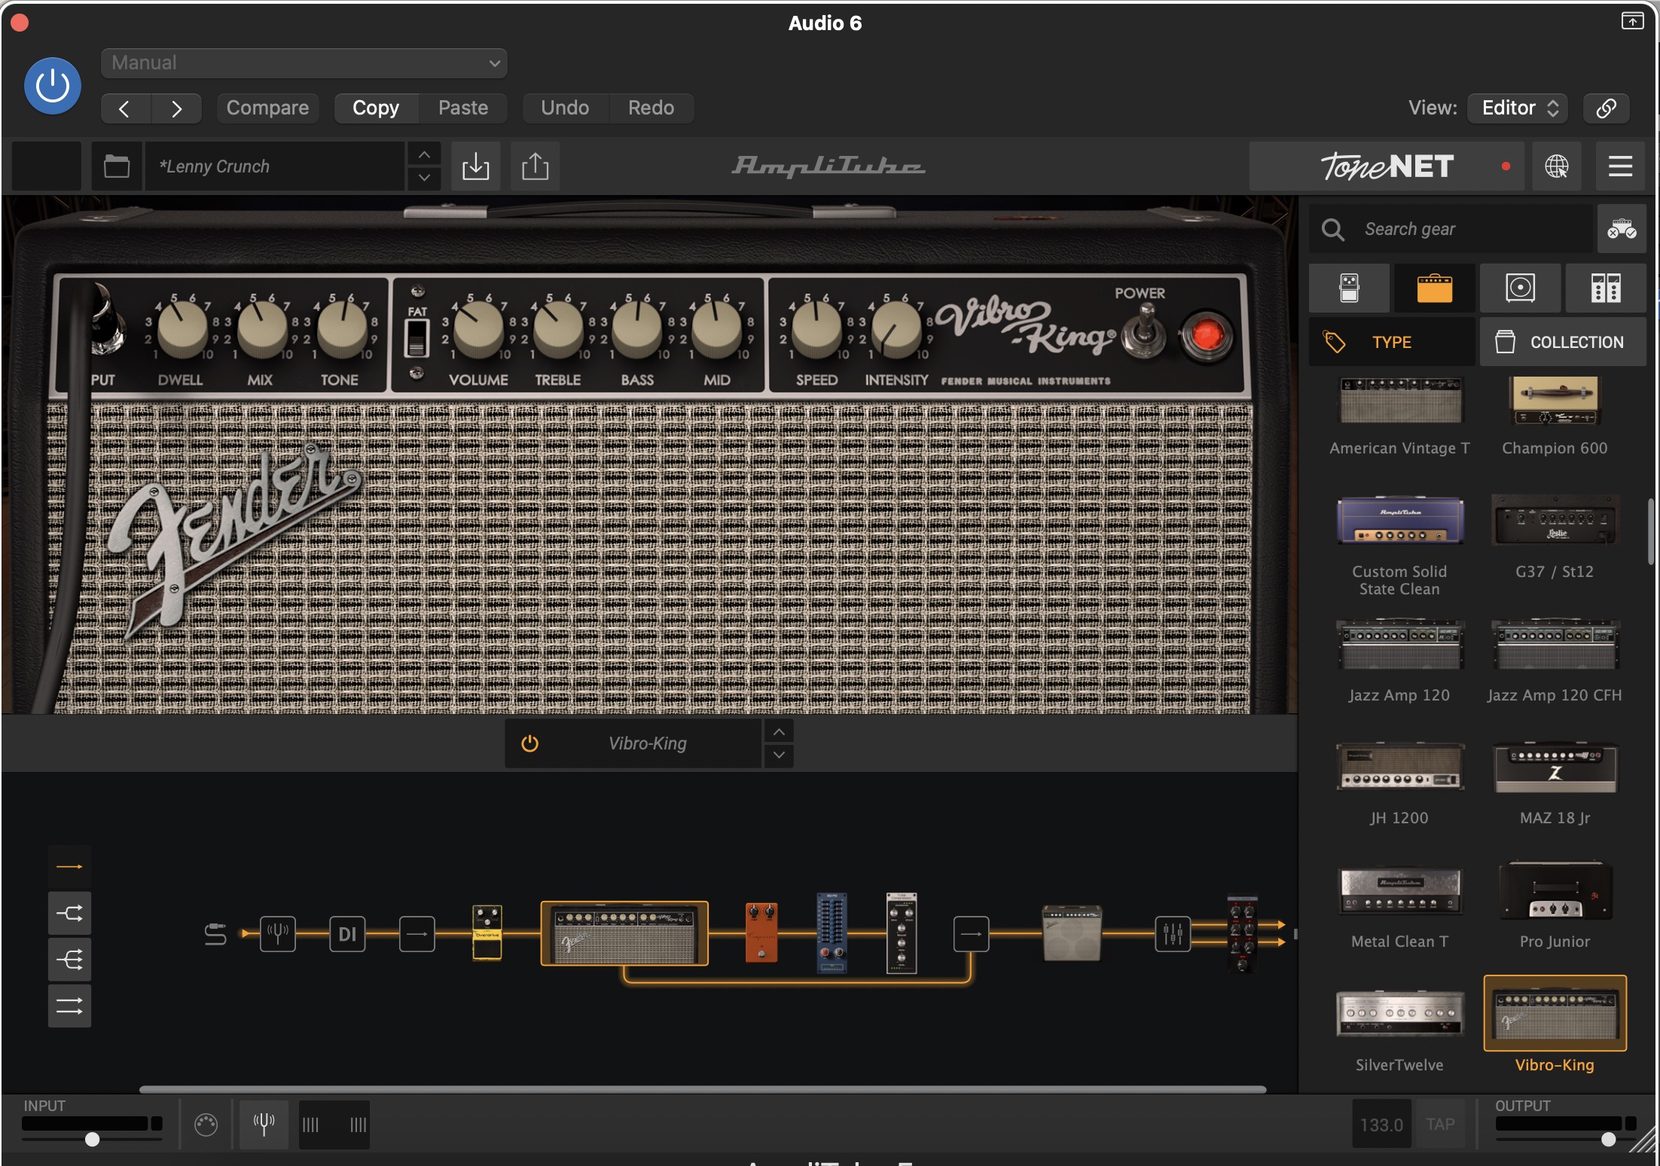
Task: Step to next preset with down chevron
Action: (x=424, y=179)
